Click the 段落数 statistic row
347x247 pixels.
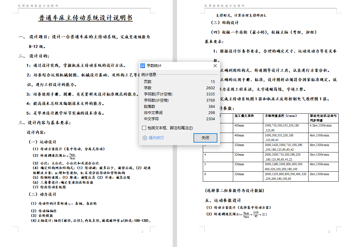179,107
